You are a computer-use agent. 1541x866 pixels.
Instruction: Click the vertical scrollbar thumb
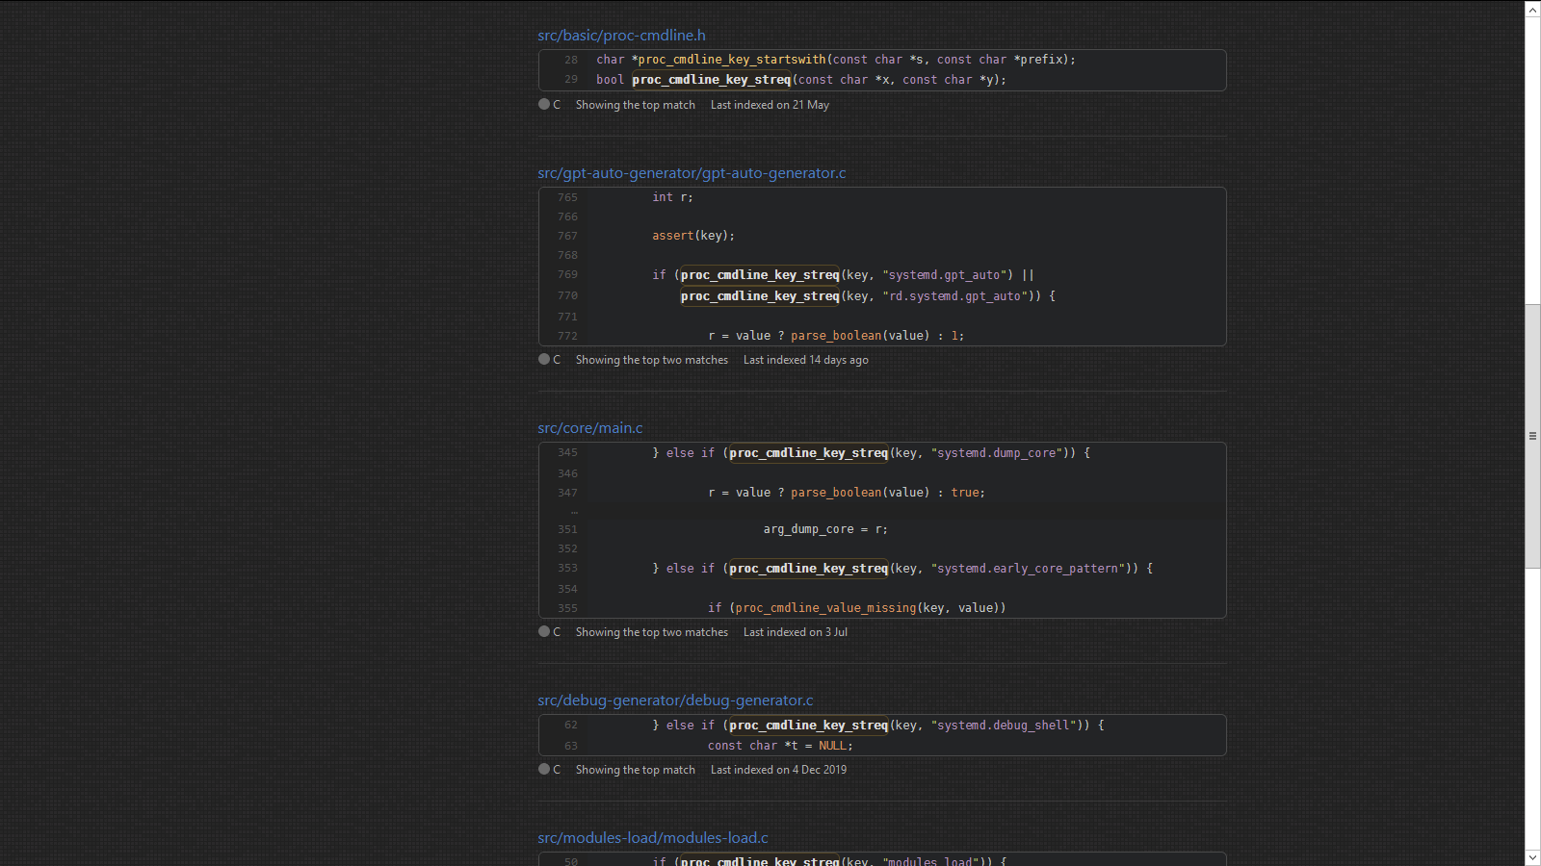point(1532,435)
